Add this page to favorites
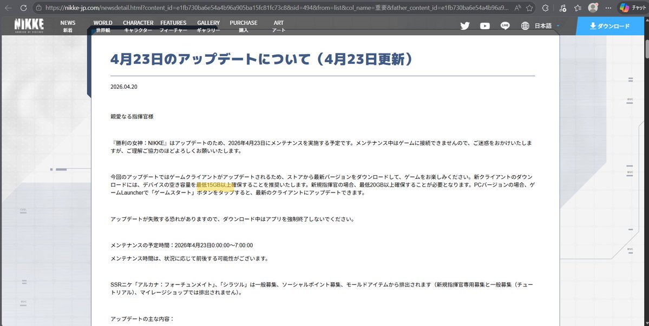Viewport: 649px width, 326px height. click(529, 8)
